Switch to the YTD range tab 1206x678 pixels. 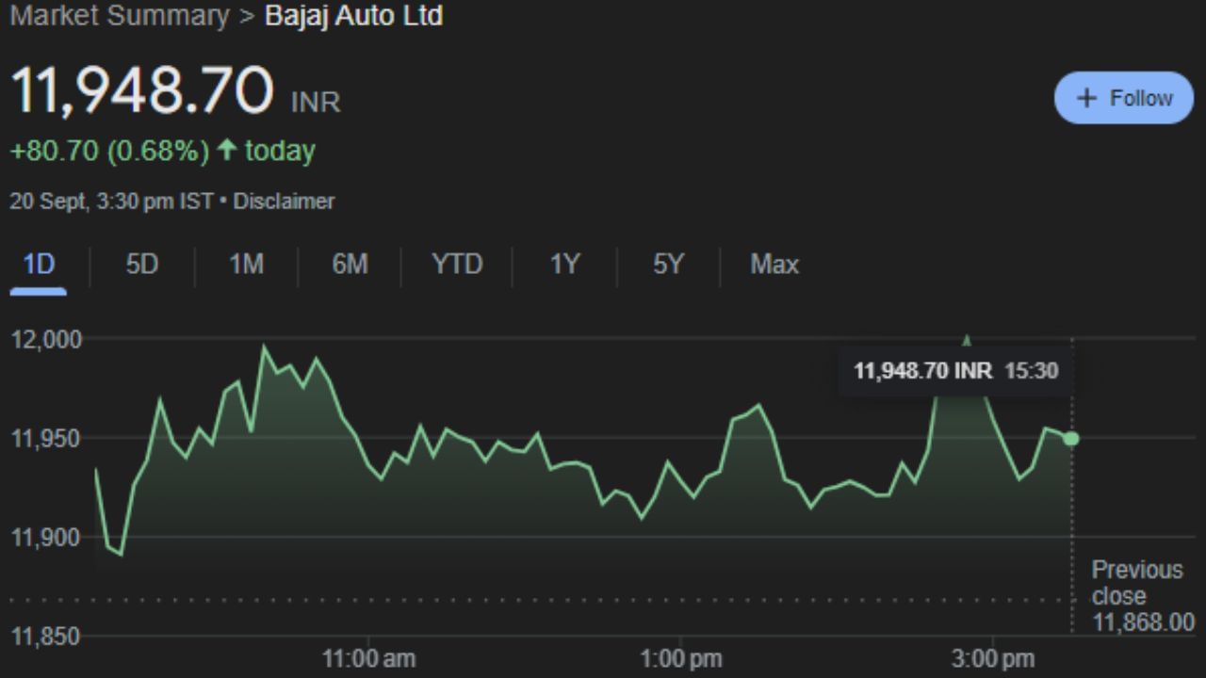coord(457,265)
